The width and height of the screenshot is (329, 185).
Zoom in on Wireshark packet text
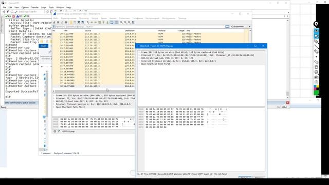click(121, 22)
